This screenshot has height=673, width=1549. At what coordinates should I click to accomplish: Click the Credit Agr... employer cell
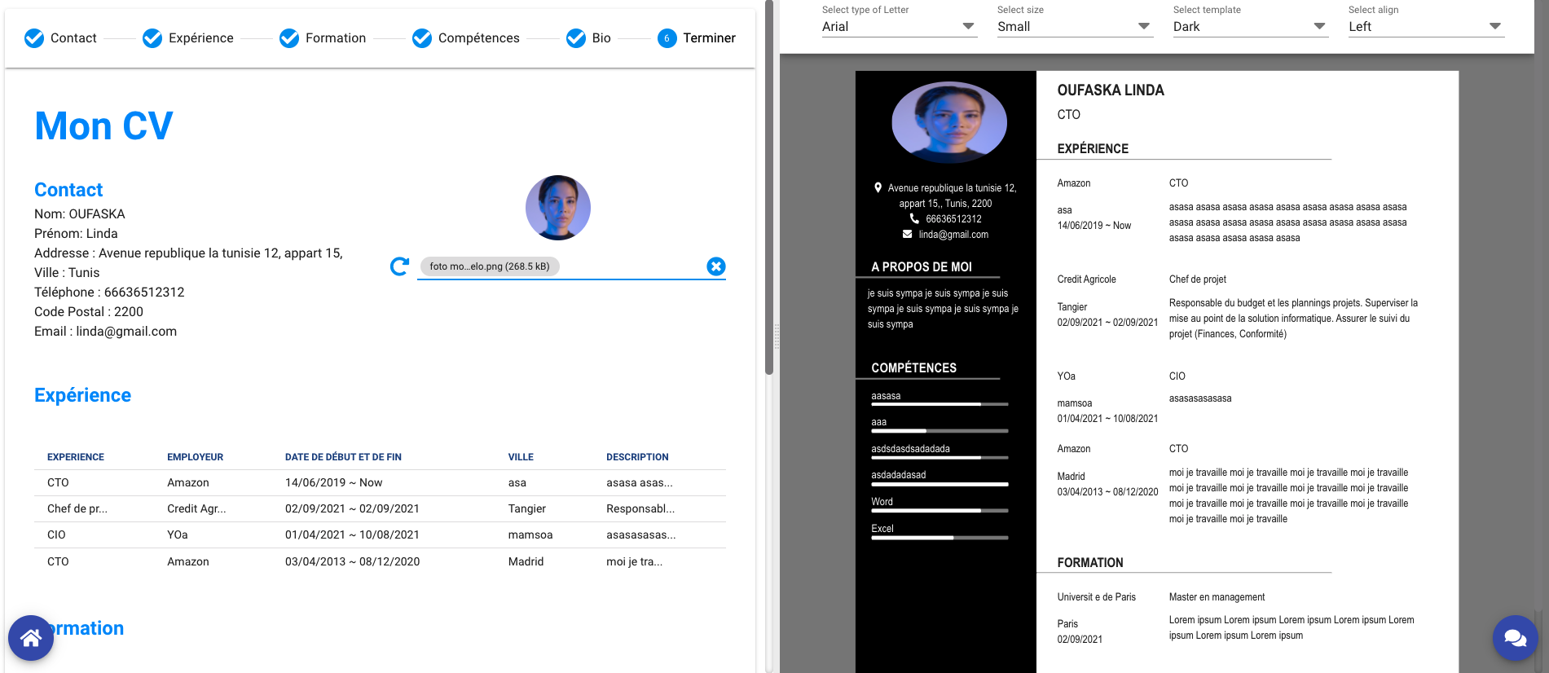pos(196,508)
